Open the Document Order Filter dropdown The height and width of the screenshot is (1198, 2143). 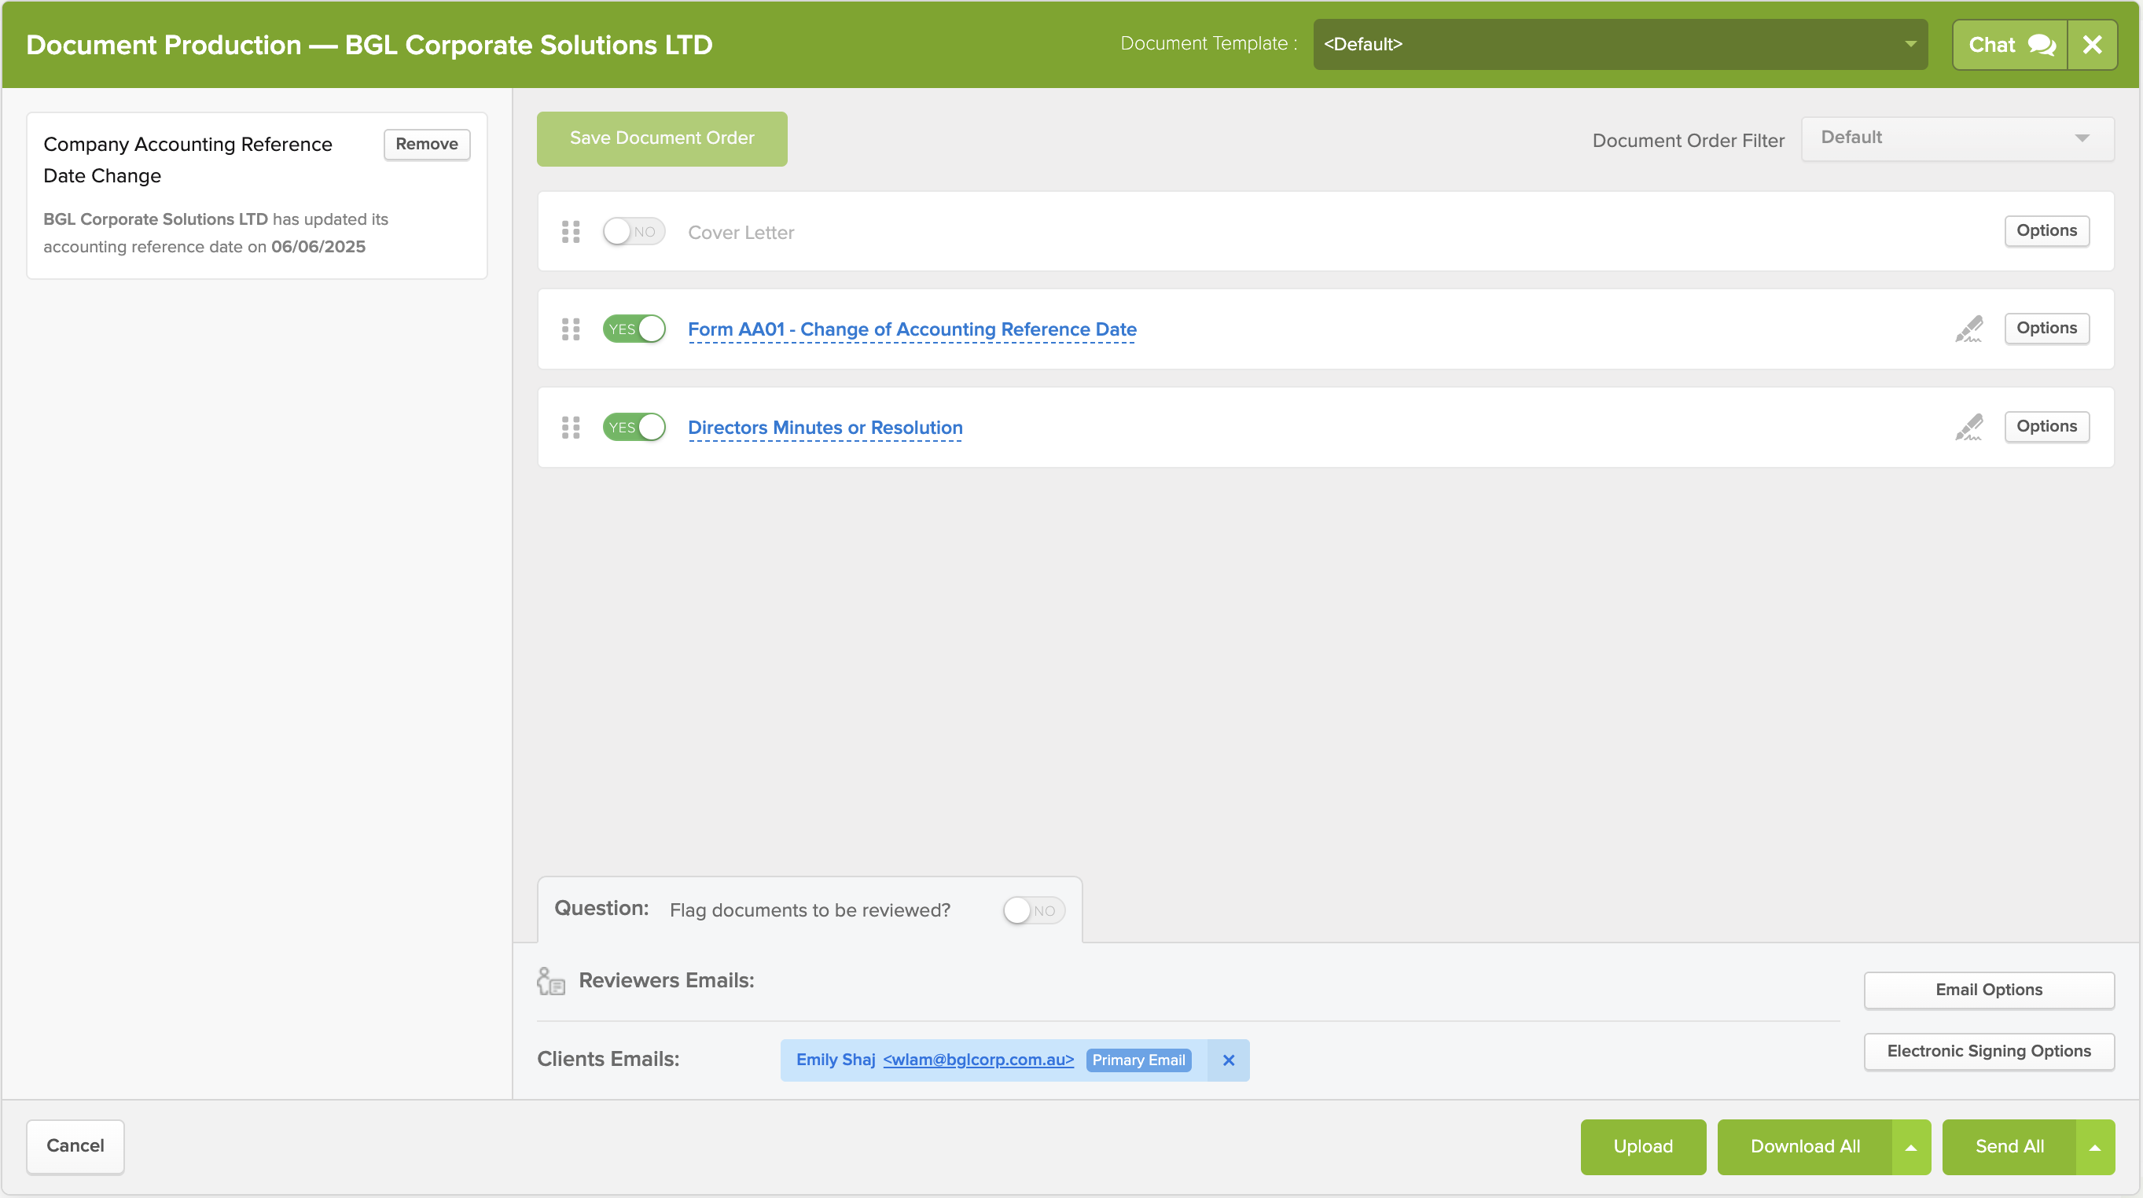(x=1957, y=138)
